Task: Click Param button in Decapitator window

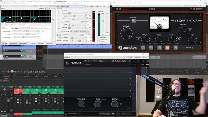Action: click(187, 6)
